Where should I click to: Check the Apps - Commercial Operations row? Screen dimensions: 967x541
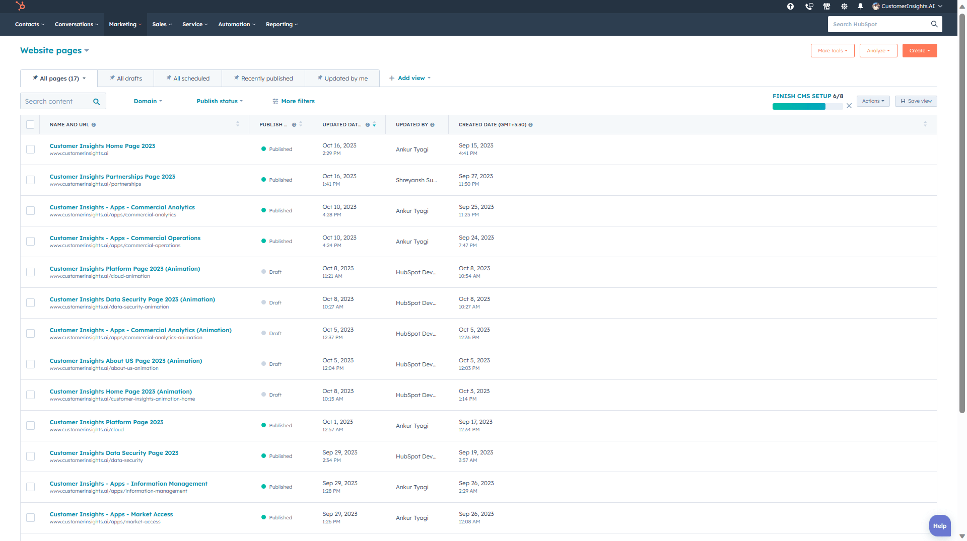click(x=30, y=242)
